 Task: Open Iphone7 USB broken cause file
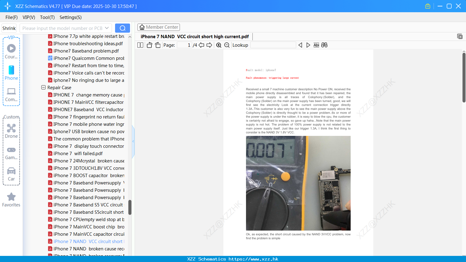pos(86,132)
